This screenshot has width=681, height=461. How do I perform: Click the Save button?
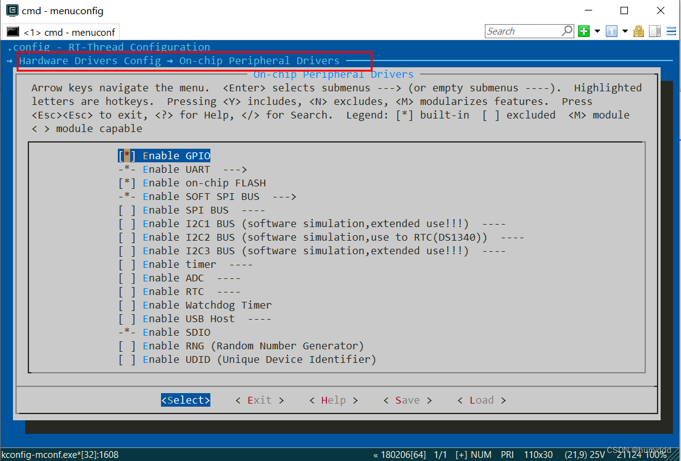tap(407, 400)
